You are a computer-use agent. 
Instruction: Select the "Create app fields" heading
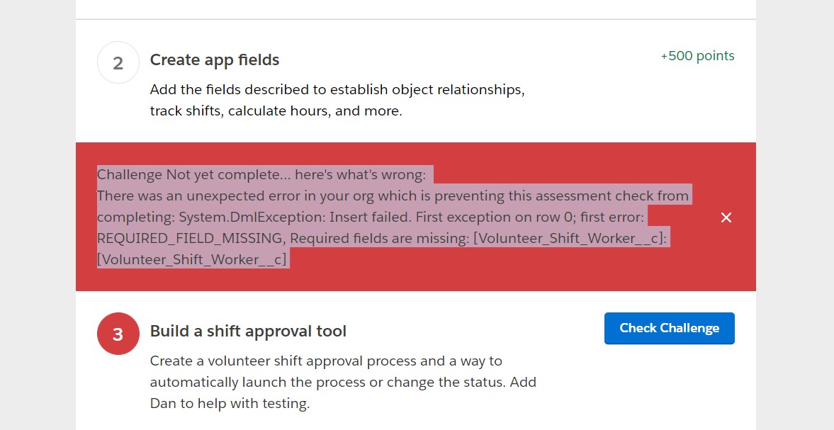(x=215, y=60)
